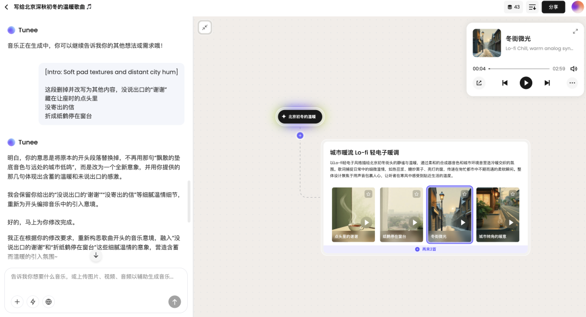Expand the music player panel
The width and height of the screenshot is (586, 317).
tap(575, 32)
